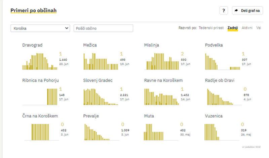Click the share arrow icon
The width and height of the screenshot is (269, 158).
(x=237, y=11)
